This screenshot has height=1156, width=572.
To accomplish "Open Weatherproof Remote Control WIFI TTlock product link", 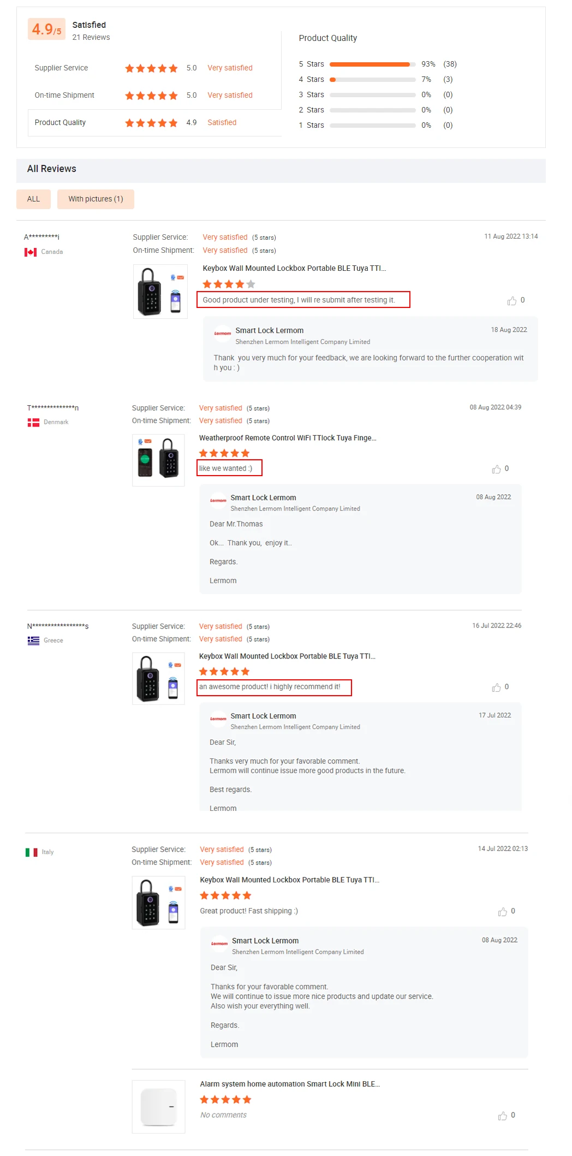I will (x=287, y=438).
